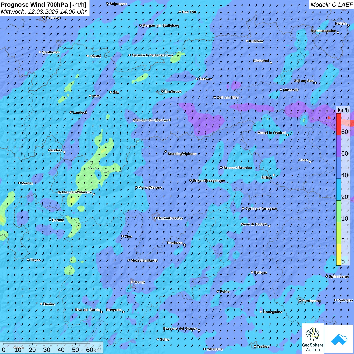Click the 'km/h' legend heading
354x354 pixels.
point(343,110)
